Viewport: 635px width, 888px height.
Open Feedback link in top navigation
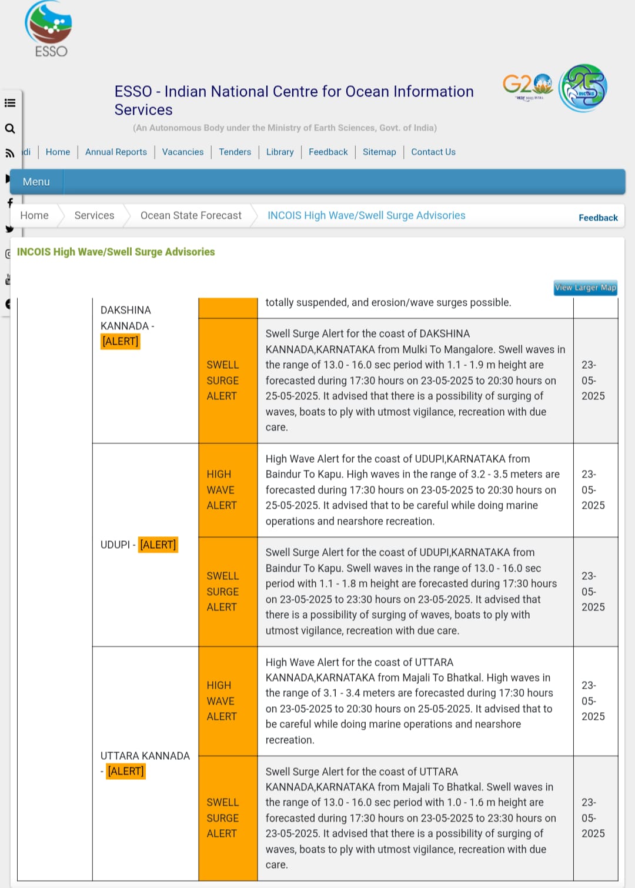click(328, 152)
